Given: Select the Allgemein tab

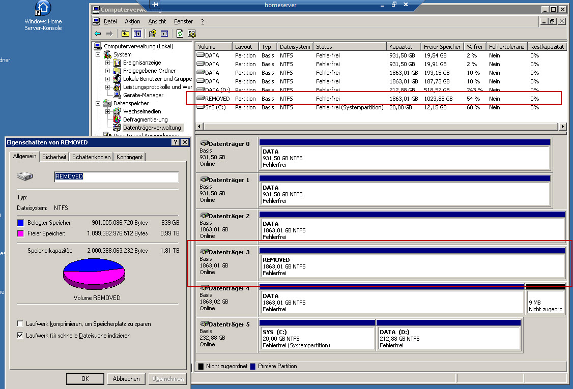Looking at the screenshot, I should 24,156.
